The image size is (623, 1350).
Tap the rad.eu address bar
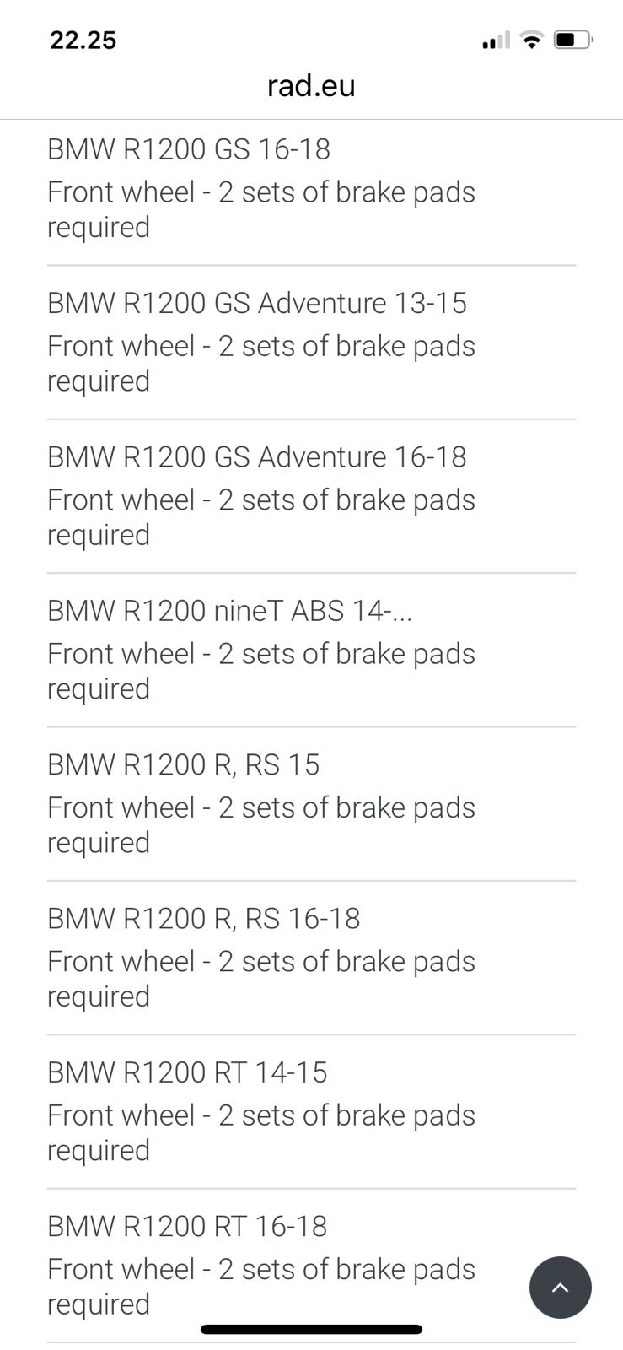click(311, 85)
